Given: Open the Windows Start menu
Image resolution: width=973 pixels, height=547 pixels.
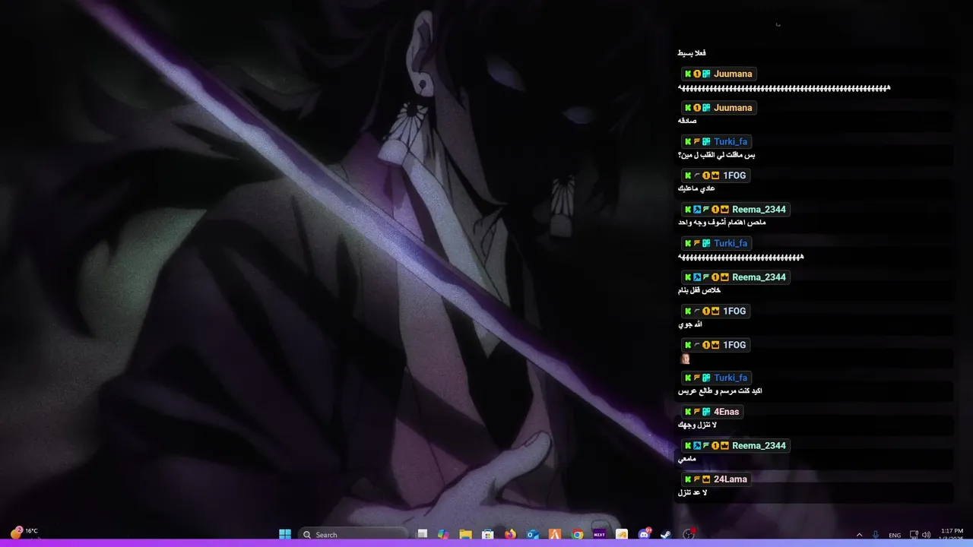Looking at the screenshot, I should 285,534.
